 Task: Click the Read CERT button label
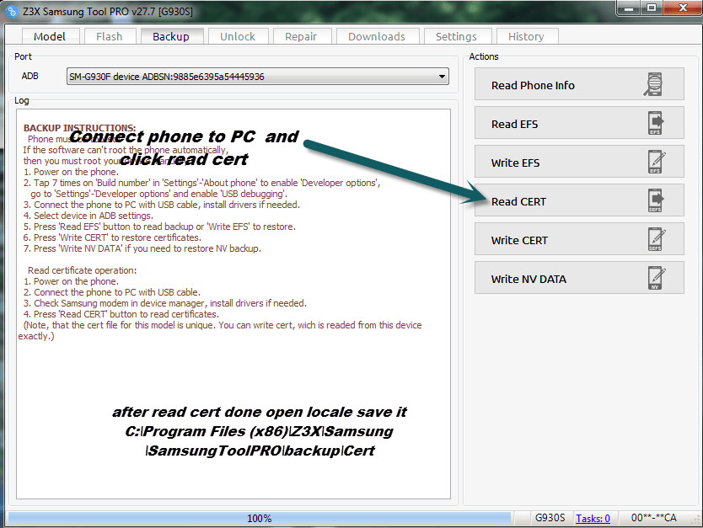(518, 201)
